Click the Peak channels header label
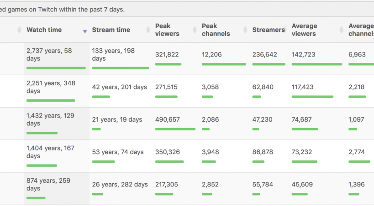374x206 pixels. point(216,30)
